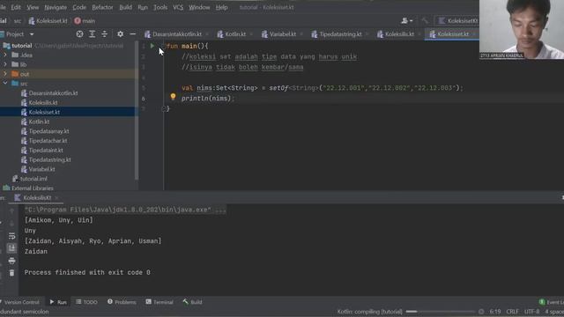Screen dimensions: 564x317
Task: Click the build hammer icon in top toolbar
Action: point(425,20)
